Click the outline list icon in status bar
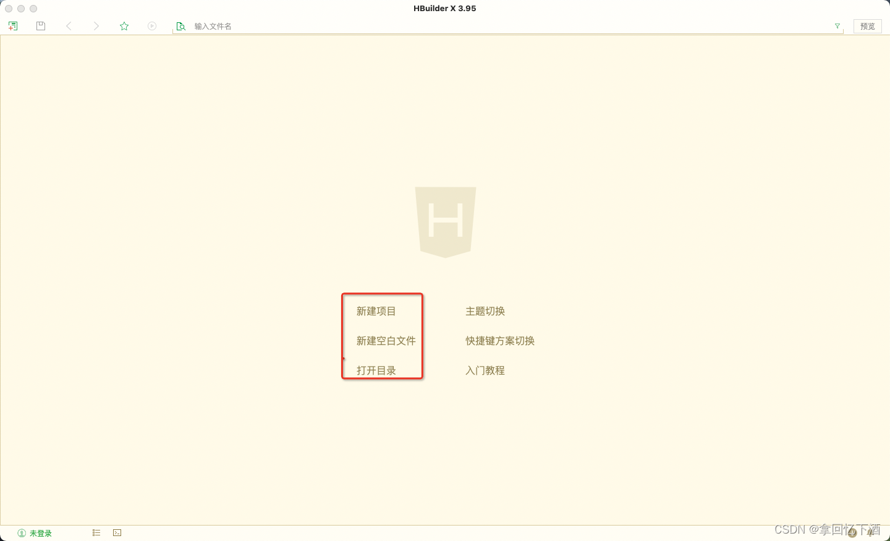The width and height of the screenshot is (890, 541). [x=96, y=532]
